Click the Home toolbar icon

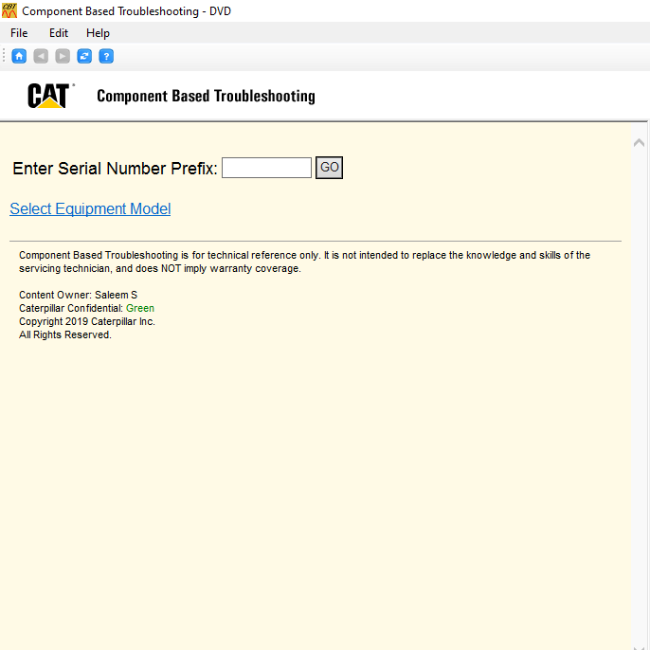point(19,56)
